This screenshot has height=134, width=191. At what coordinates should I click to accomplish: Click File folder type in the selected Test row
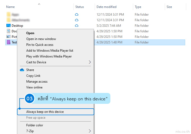tap(142, 42)
